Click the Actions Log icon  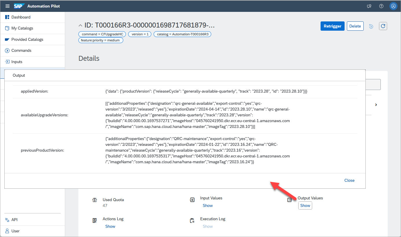point(95,221)
